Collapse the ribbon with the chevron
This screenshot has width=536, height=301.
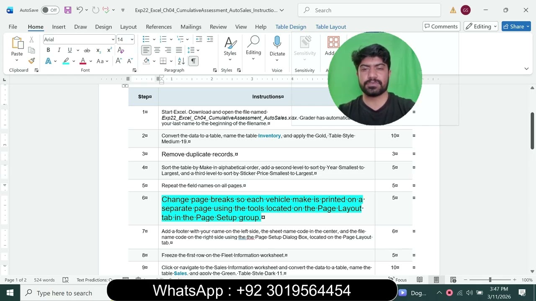(526, 69)
